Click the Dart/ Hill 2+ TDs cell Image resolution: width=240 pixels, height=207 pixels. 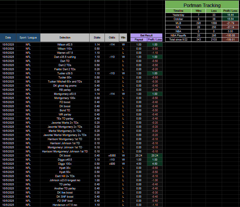click(65, 176)
